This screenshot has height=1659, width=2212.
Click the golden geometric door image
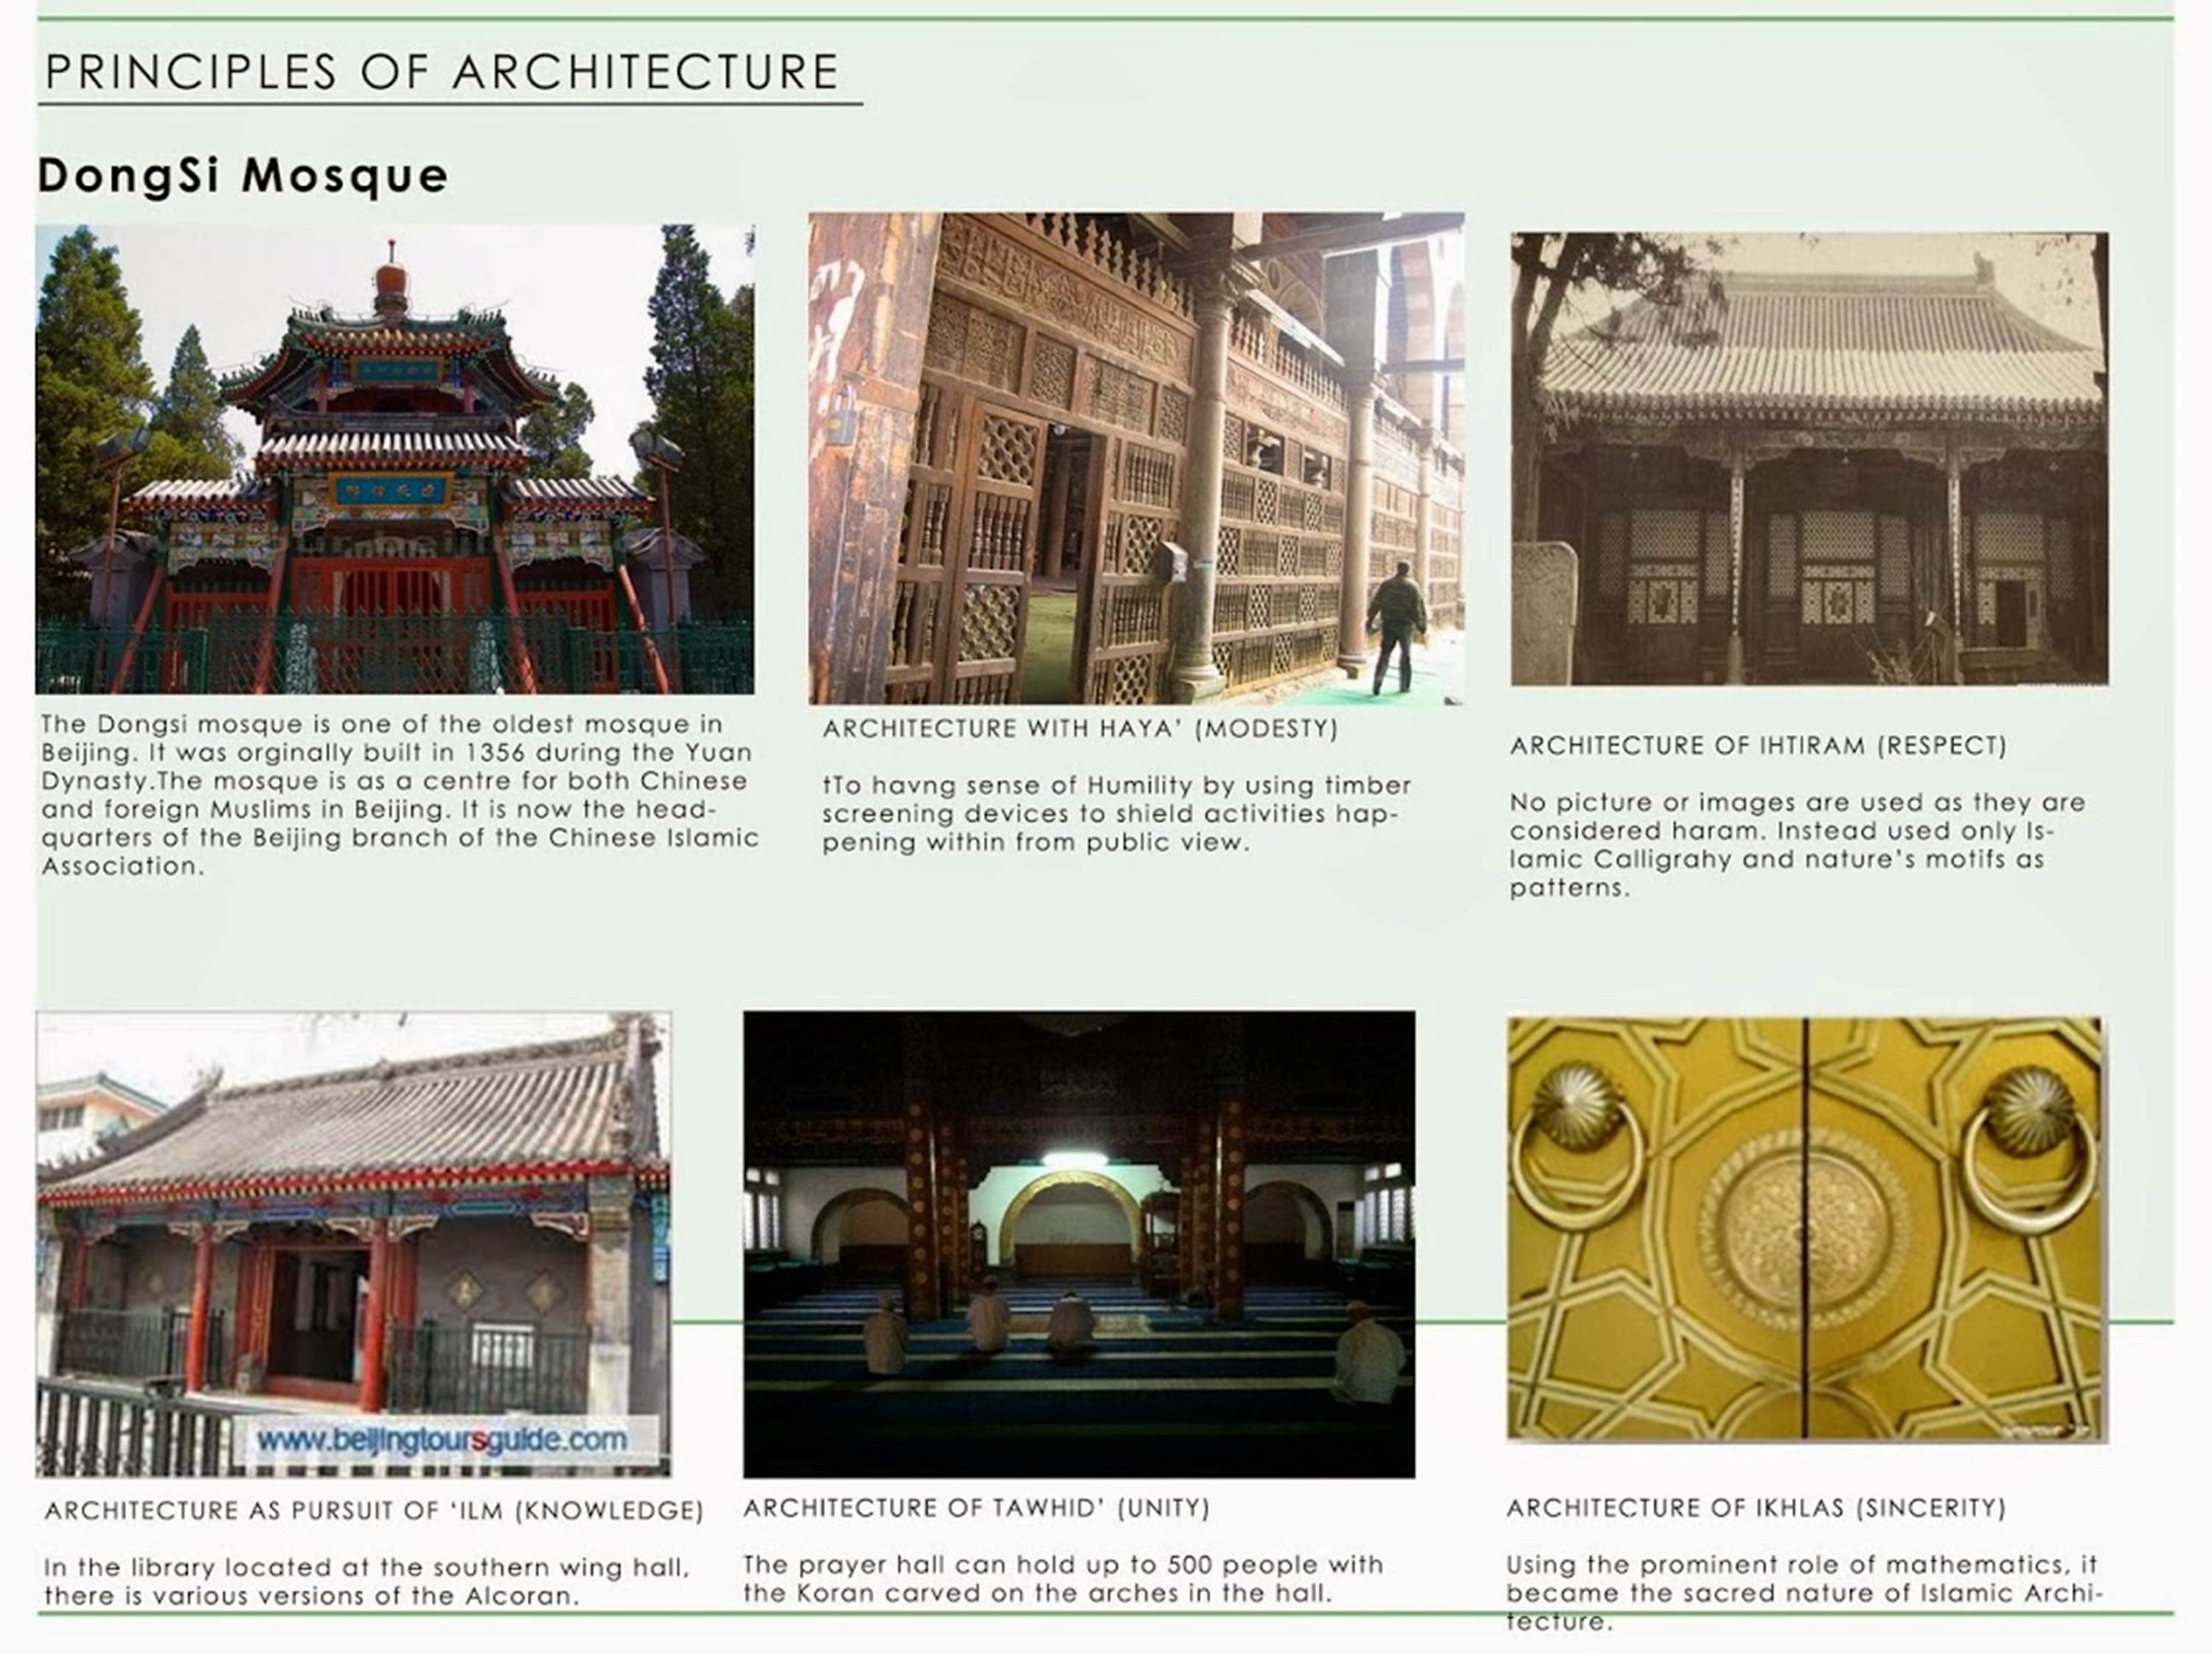tap(1805, 1230)
